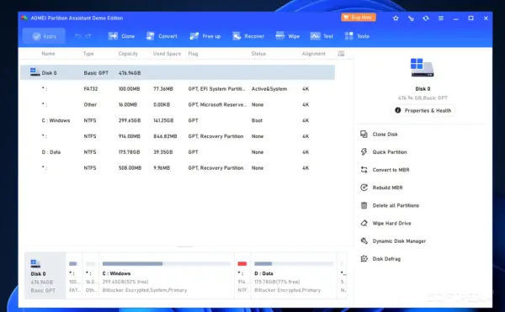Open the Clone toolbar option

tap(121, 36)
